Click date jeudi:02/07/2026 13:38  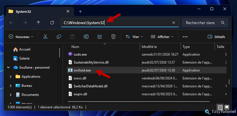(158, 70)
